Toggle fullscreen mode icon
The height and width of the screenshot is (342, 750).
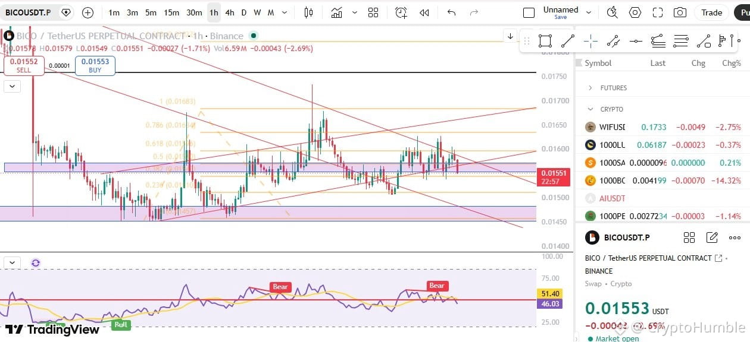pyautogui.click(x=658, y=12)
